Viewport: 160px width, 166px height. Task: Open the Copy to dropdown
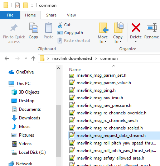point(118,39)
